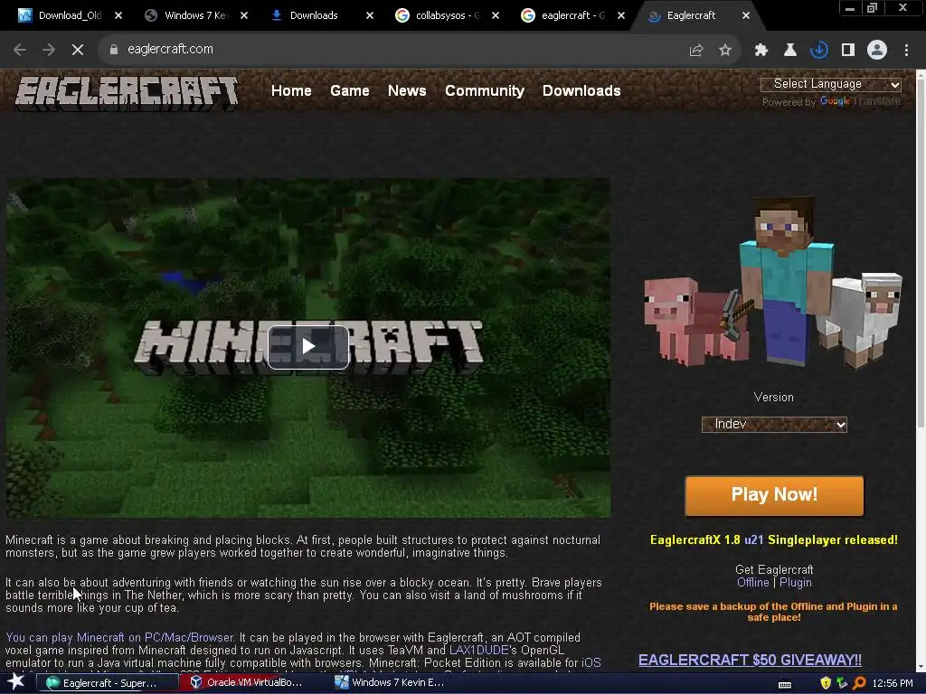
Task: Go back to previous page
Action: tap(20, 50)
